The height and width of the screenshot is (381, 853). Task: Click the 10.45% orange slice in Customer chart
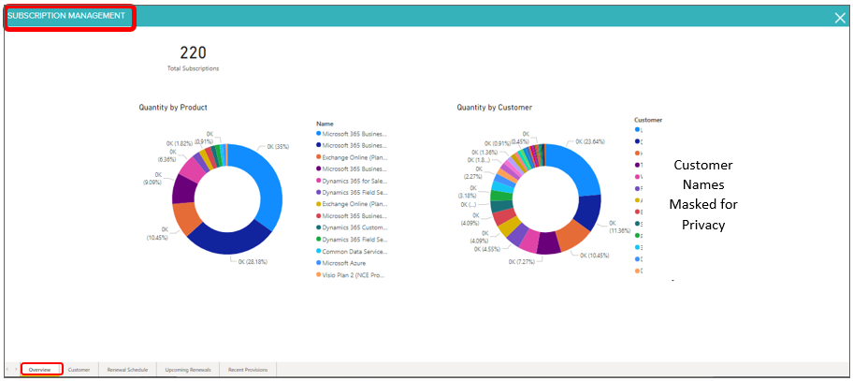click(x=572, y=237)
